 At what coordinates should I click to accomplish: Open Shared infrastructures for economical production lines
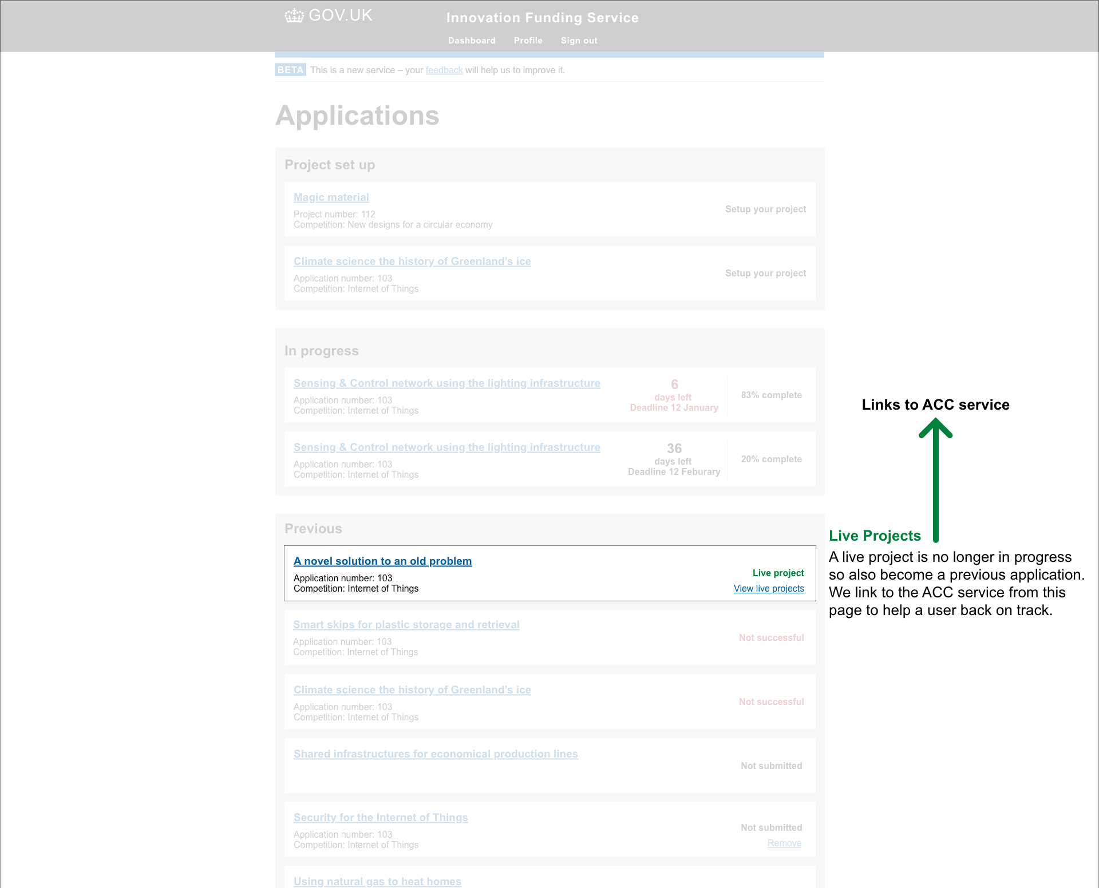(436, 754)
